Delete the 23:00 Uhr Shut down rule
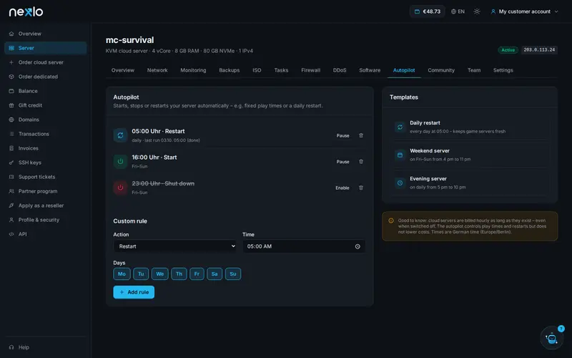Viewport: 572px width, 358px height. tap(361, 188)
